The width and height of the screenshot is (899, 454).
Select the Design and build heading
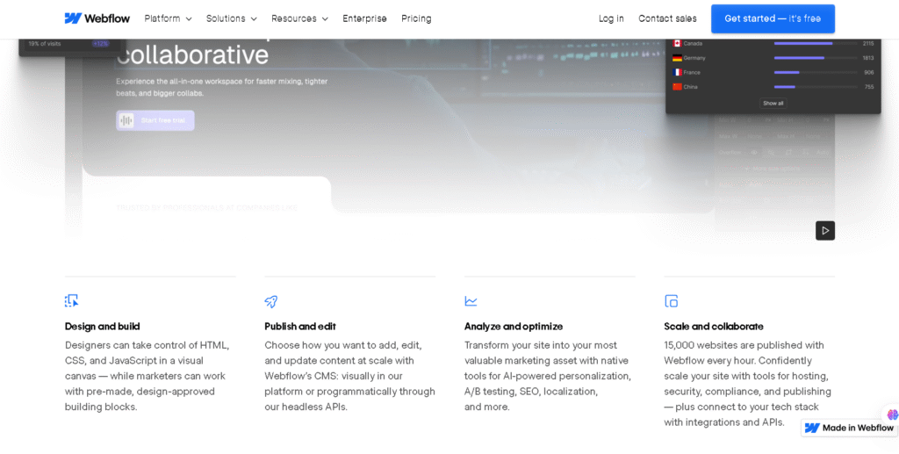[103, 326]
